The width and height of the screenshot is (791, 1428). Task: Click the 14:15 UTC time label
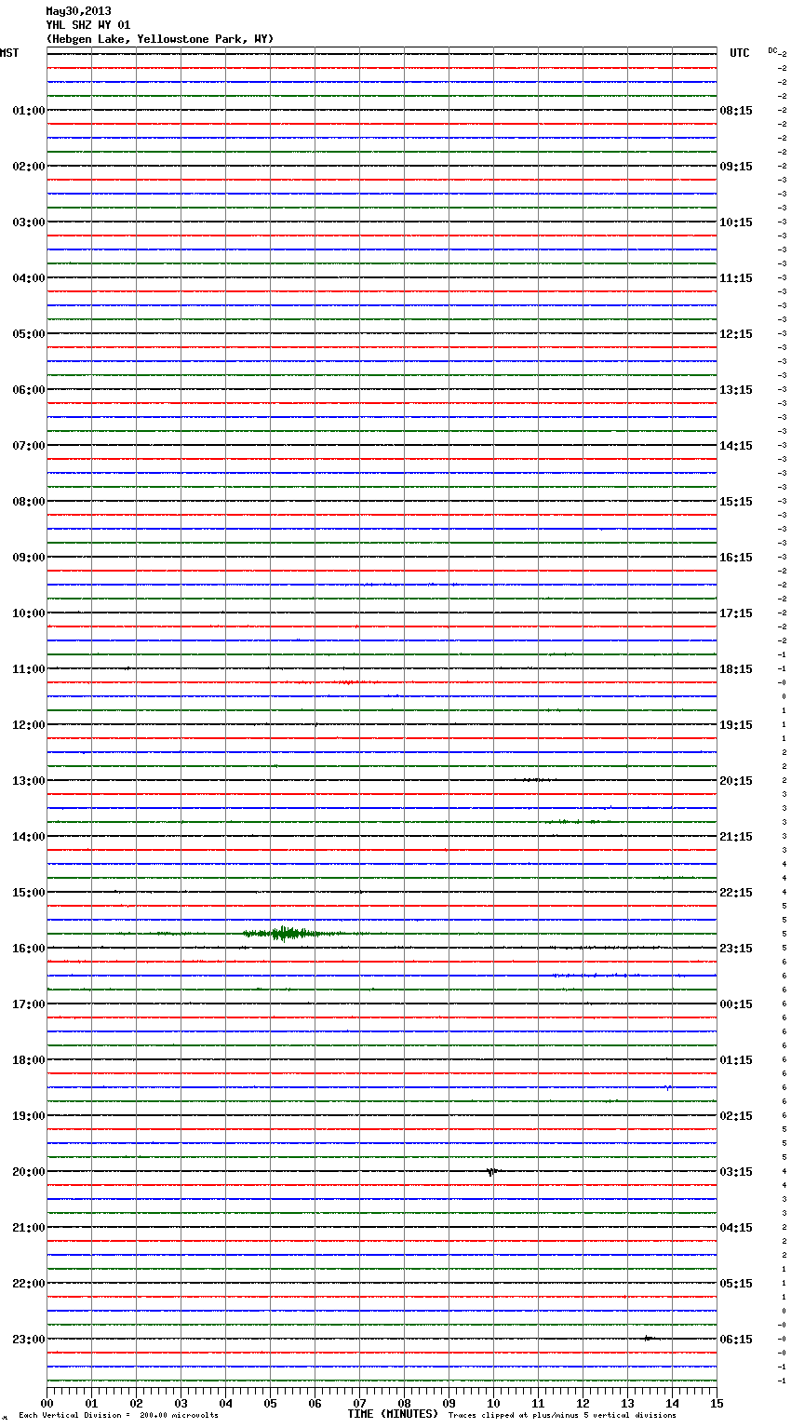(x=736, y=446)
